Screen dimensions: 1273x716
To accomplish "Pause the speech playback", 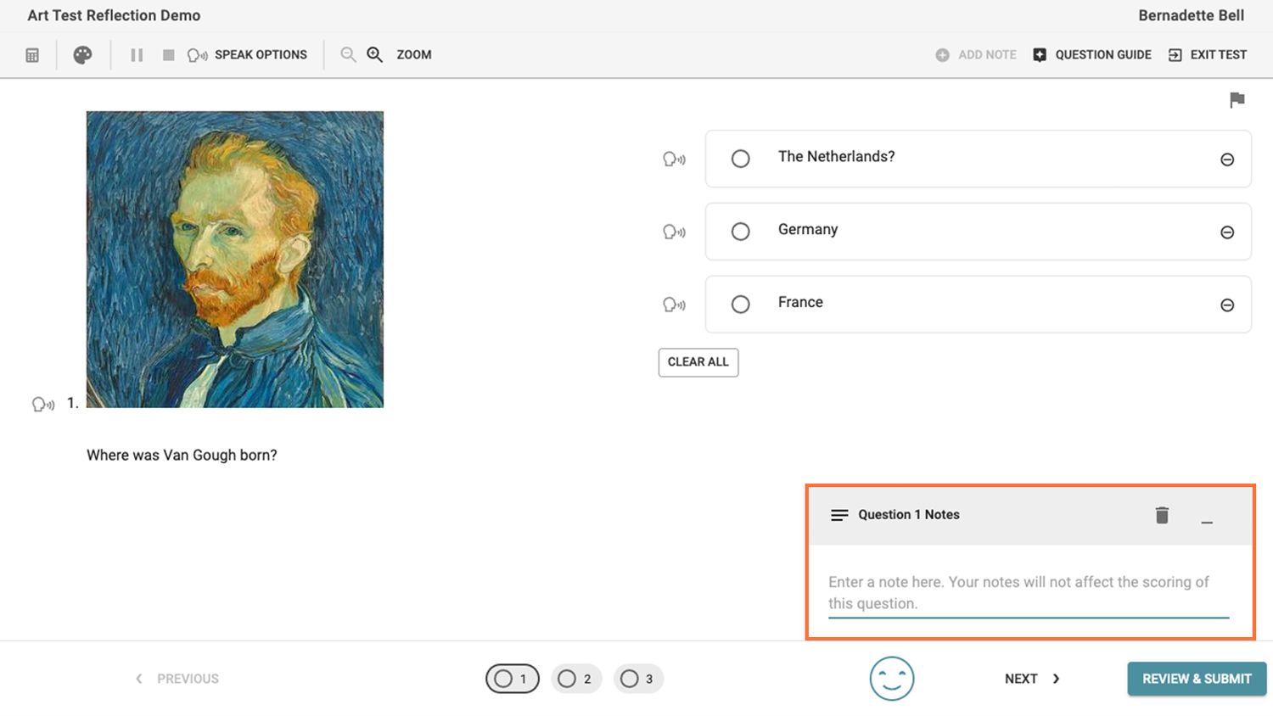I will pos(137,55).
